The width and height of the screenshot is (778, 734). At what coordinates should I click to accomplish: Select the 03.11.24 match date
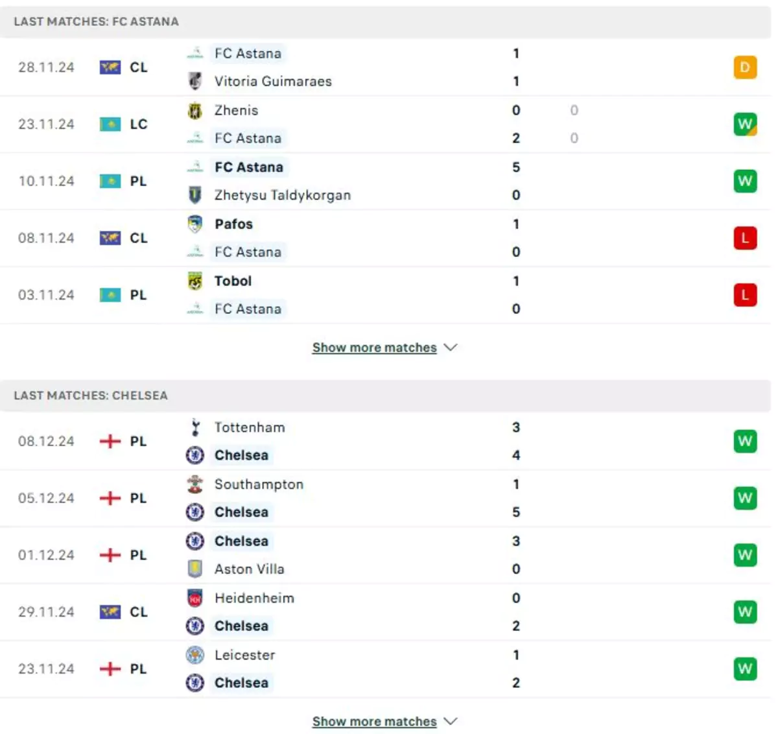click(x=46, y=295)
